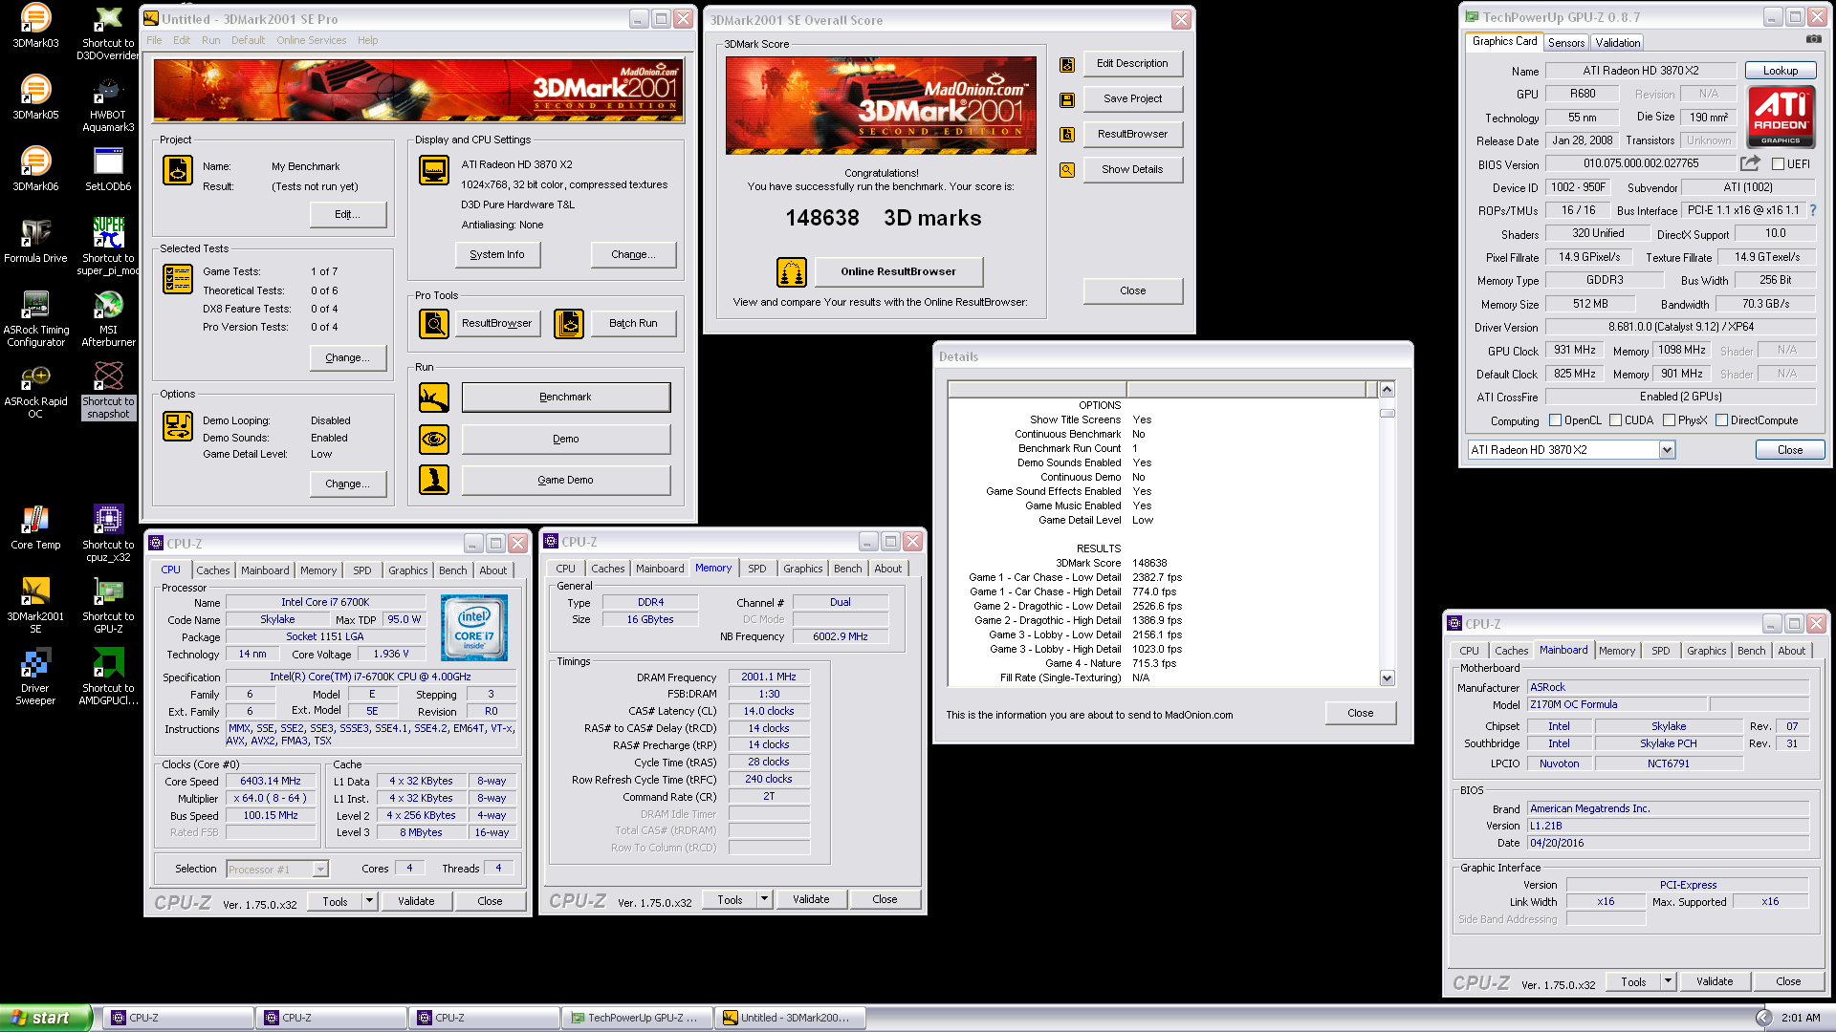Click the Lookup button in GPU-Z
The image size is (1836, 1032).
pyautogui.click(x=1780, y=71)
